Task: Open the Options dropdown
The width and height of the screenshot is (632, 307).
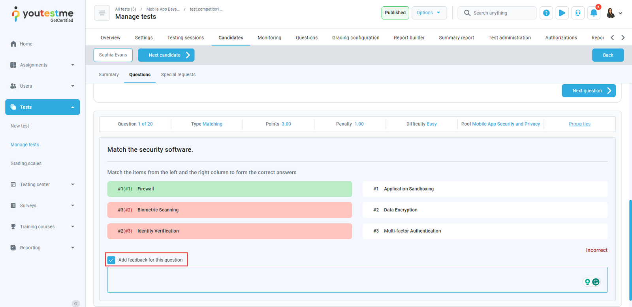Action: [429, 13]
